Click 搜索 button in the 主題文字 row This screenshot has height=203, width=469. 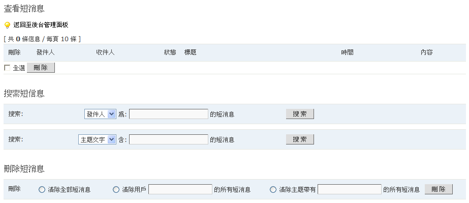pos(300,139)
